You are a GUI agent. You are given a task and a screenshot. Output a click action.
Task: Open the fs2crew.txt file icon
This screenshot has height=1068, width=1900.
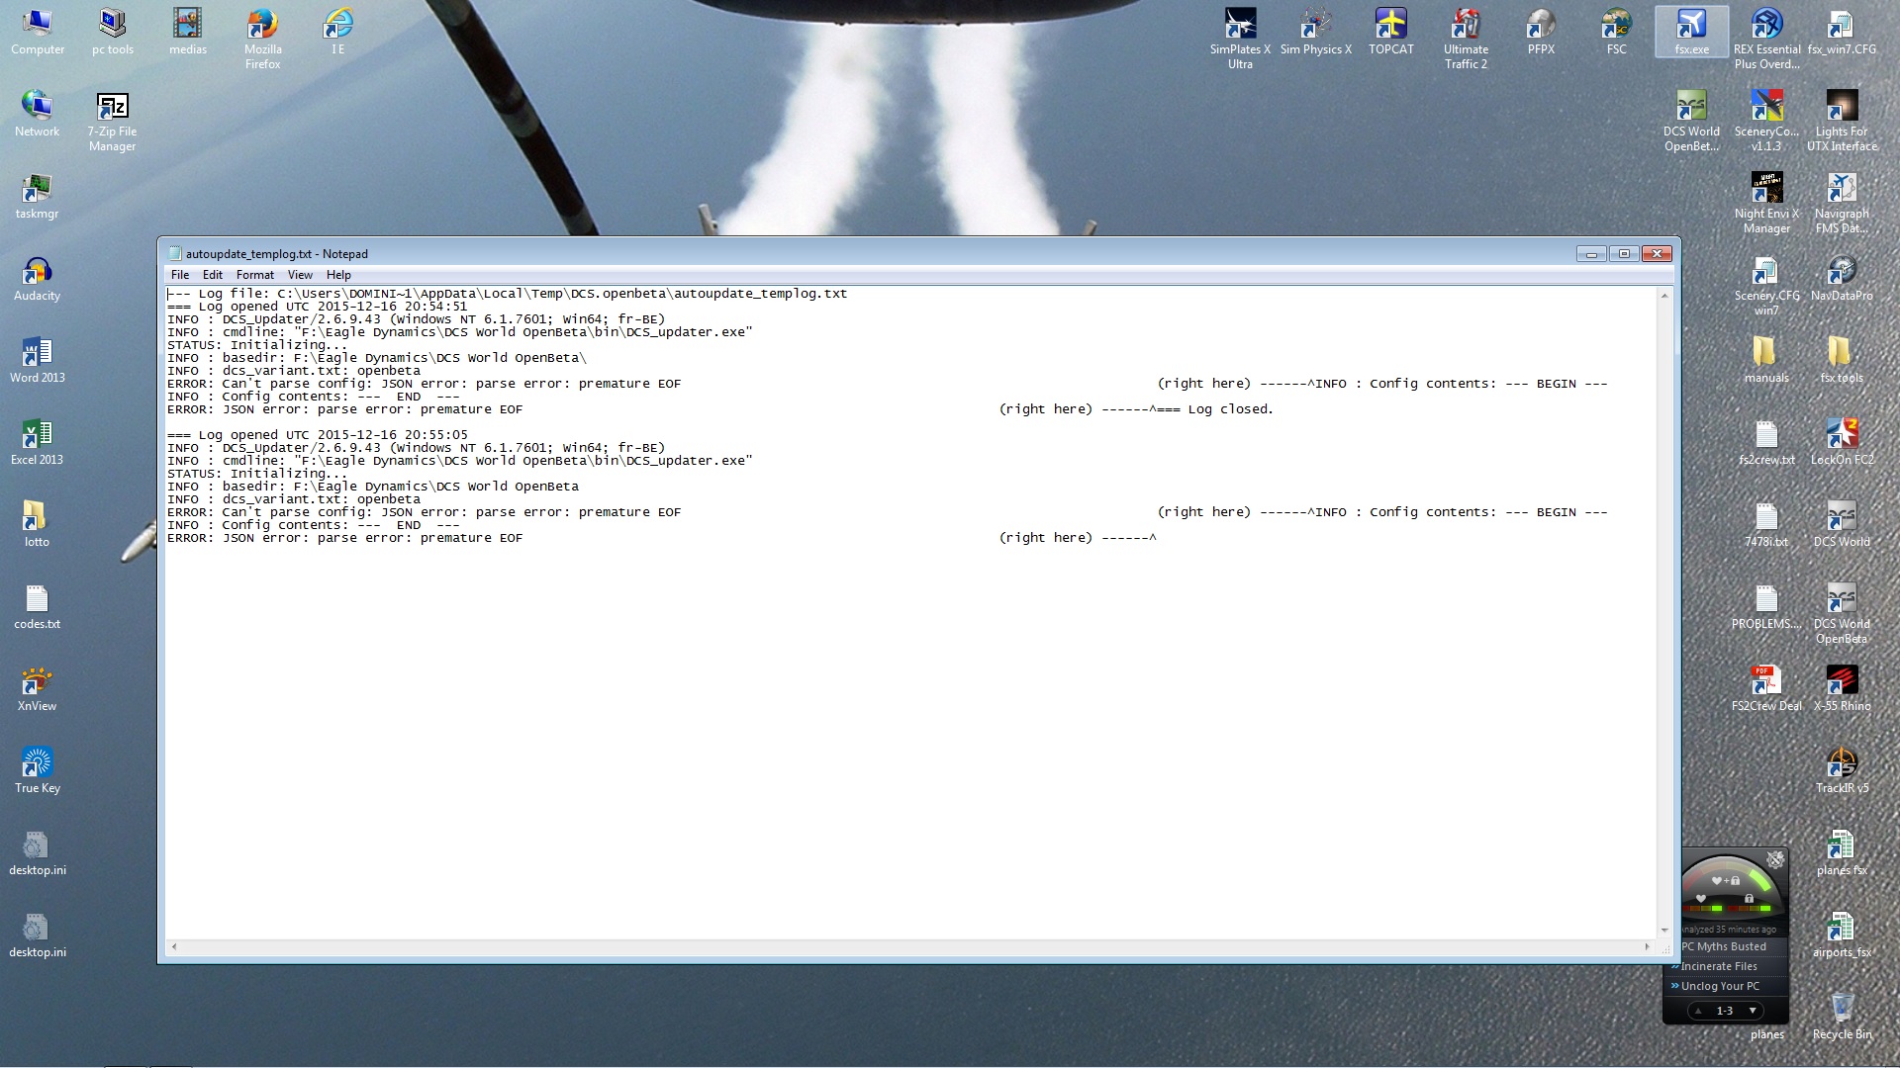pos(1766,442)
